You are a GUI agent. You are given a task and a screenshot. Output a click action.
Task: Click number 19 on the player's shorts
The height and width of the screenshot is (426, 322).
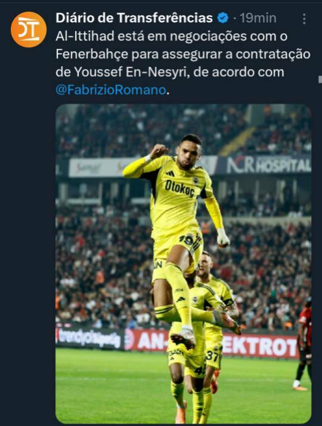(x=186, y=240)
